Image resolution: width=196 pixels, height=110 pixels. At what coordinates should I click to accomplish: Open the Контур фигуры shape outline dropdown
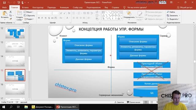(x=153, y=16)
